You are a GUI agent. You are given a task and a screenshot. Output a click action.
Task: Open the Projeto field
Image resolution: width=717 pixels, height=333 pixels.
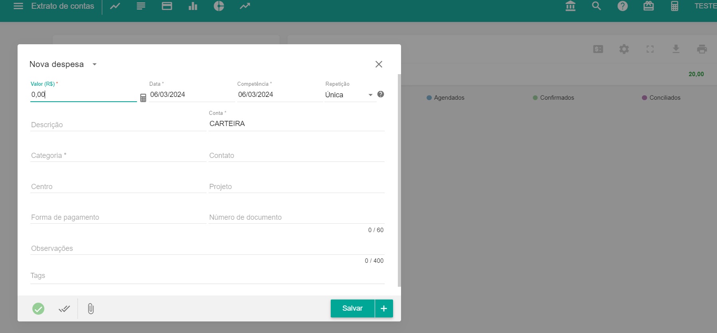(296, 187)
